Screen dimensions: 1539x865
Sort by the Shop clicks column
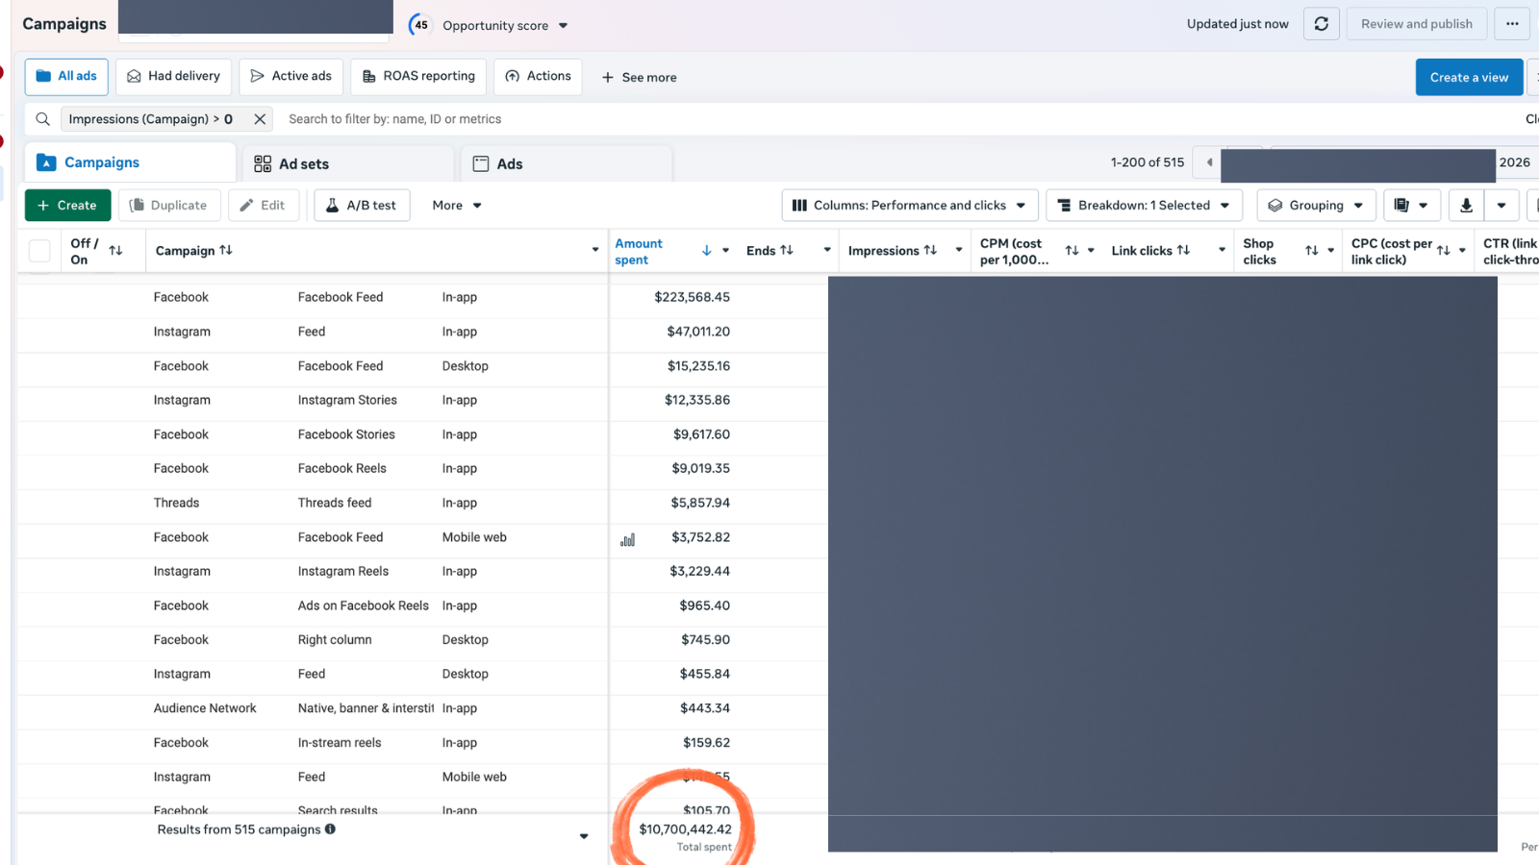(x=1311, y=251)
